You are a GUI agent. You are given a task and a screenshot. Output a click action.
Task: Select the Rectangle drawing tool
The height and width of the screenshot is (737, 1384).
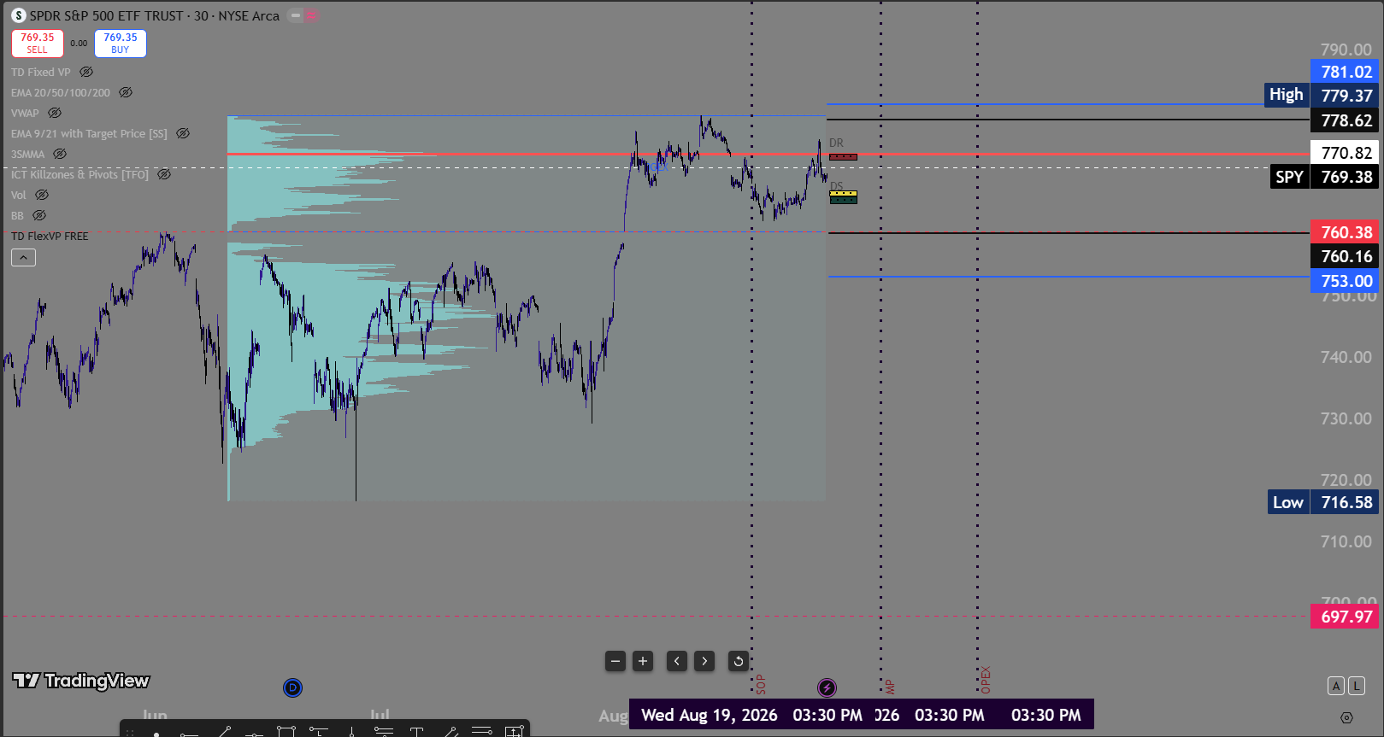coord(286,731)
